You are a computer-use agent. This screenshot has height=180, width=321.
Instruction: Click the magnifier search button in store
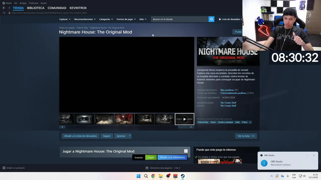click(211, 19)
